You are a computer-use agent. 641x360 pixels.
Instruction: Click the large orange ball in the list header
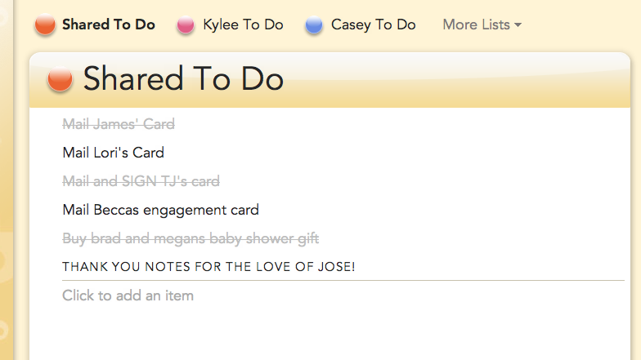click(60, 79)
